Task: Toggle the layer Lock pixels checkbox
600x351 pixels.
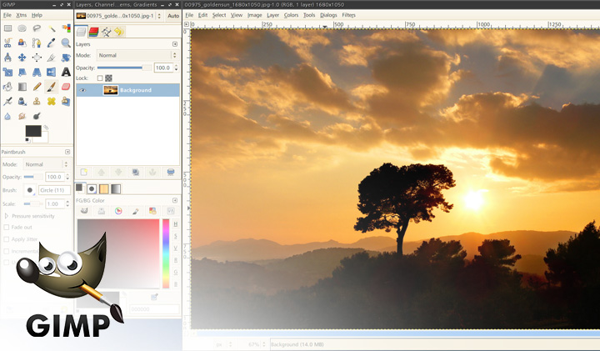Action: pyautogui.click(x=100, y=78)
